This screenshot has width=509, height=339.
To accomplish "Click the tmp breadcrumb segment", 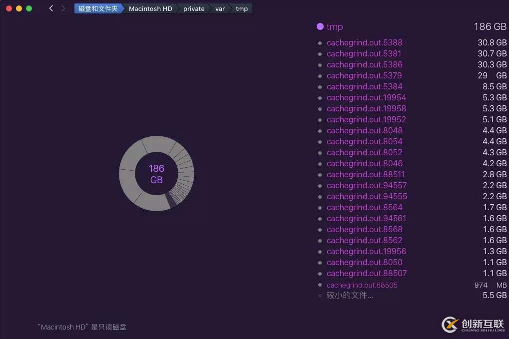I will coord(242,8).
